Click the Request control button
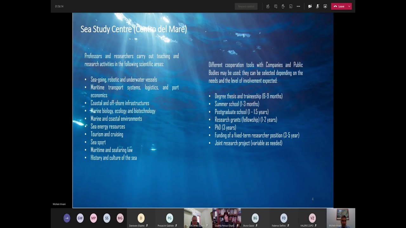The width and height of the screenshot is (406, 228). coord(246,6)
